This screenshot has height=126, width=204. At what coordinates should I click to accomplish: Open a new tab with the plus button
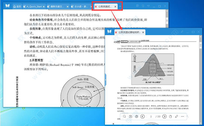(x=120, y=6)
